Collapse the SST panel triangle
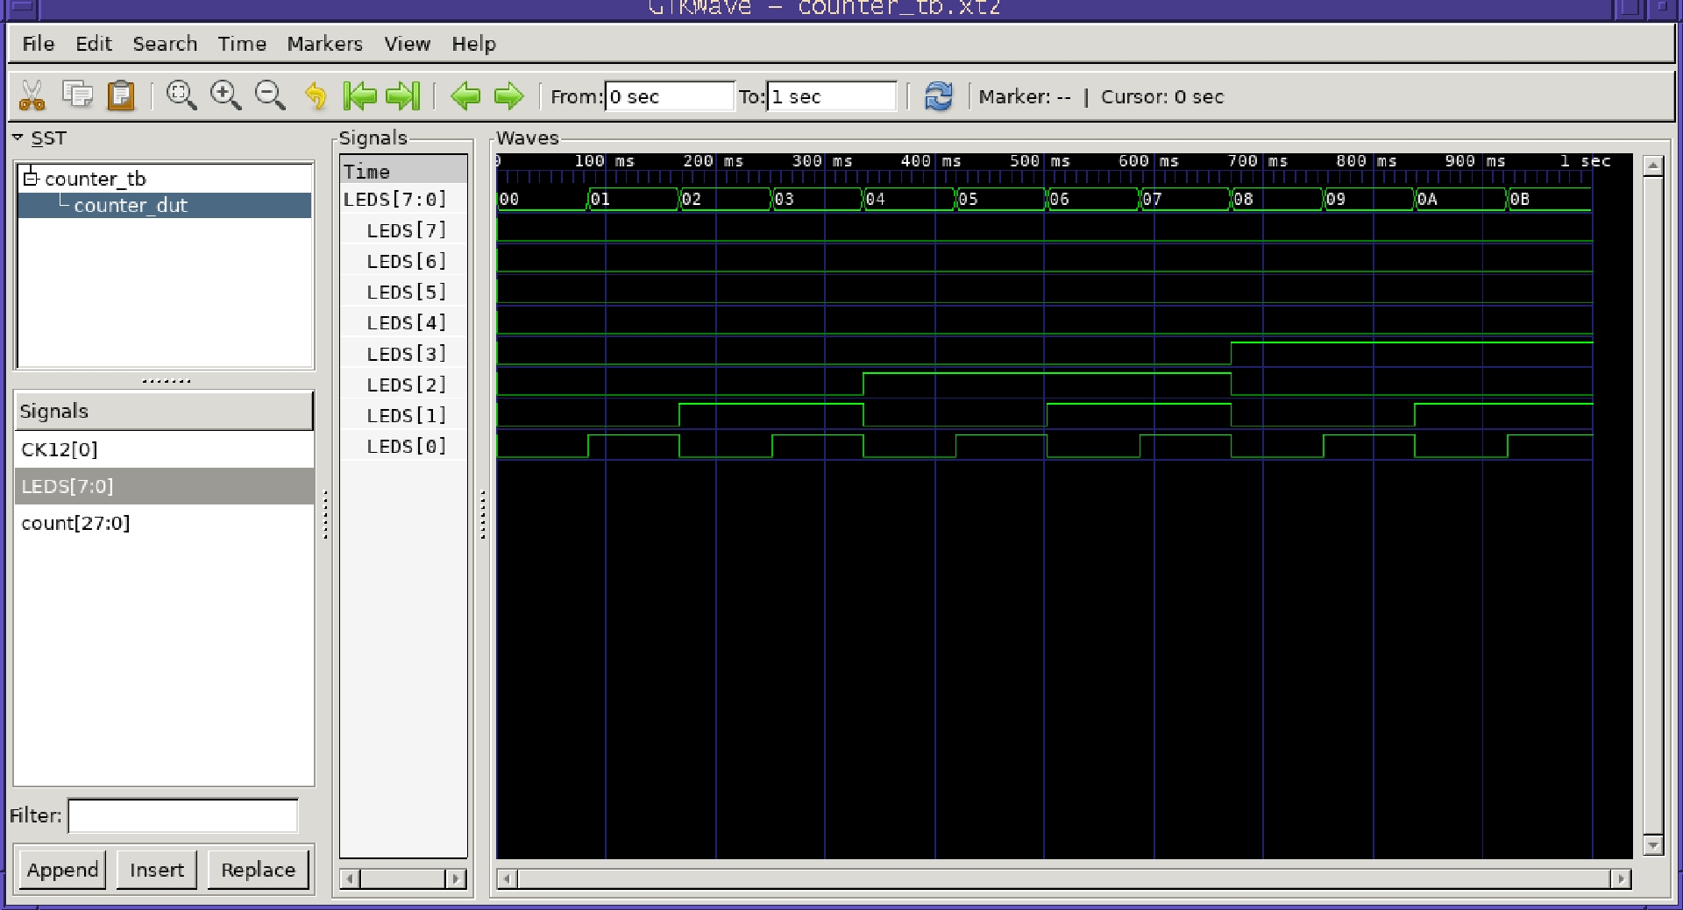 pos(18,138)
